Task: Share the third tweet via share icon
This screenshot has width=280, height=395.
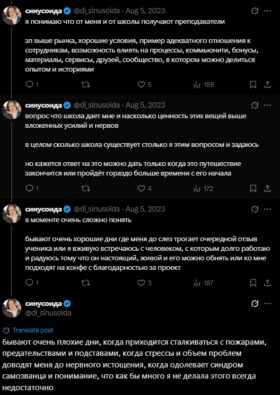Action: [x=267, y=283]
